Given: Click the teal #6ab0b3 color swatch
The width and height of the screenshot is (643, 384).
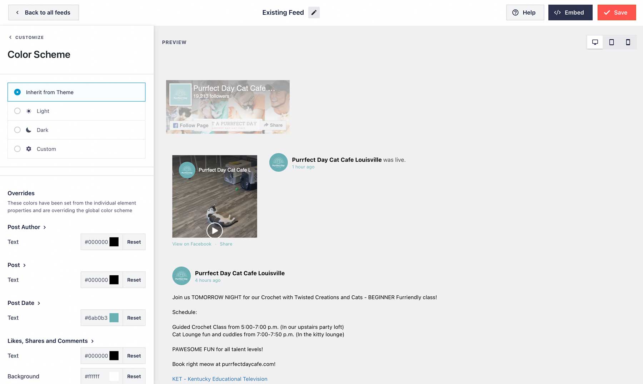Looking at the screenshot, I should pyautogui.click(x=114, y=317).
